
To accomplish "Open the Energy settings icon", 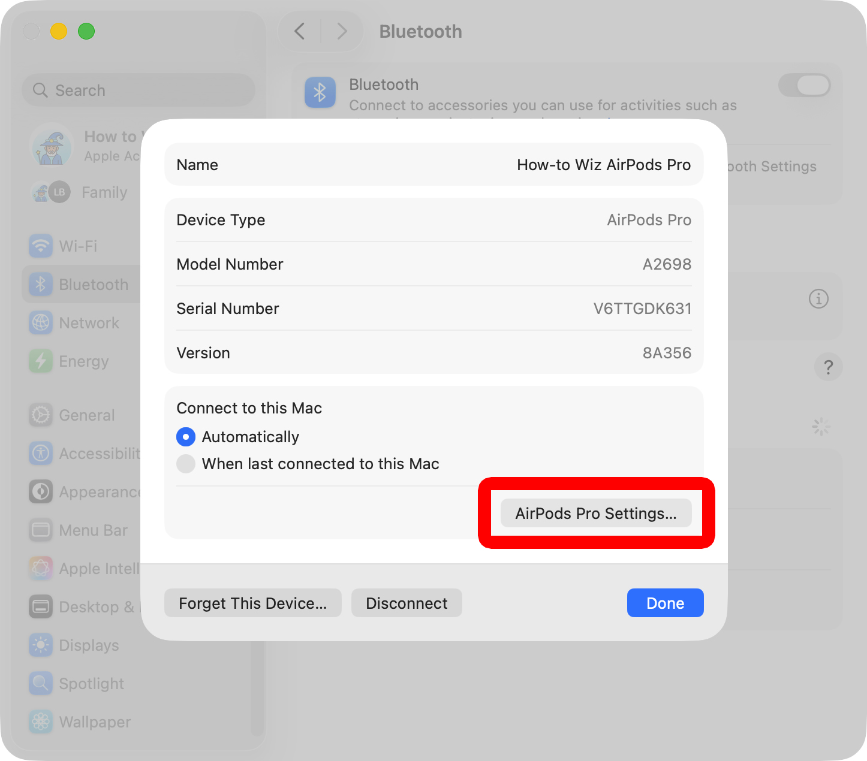I will [41, 361].
